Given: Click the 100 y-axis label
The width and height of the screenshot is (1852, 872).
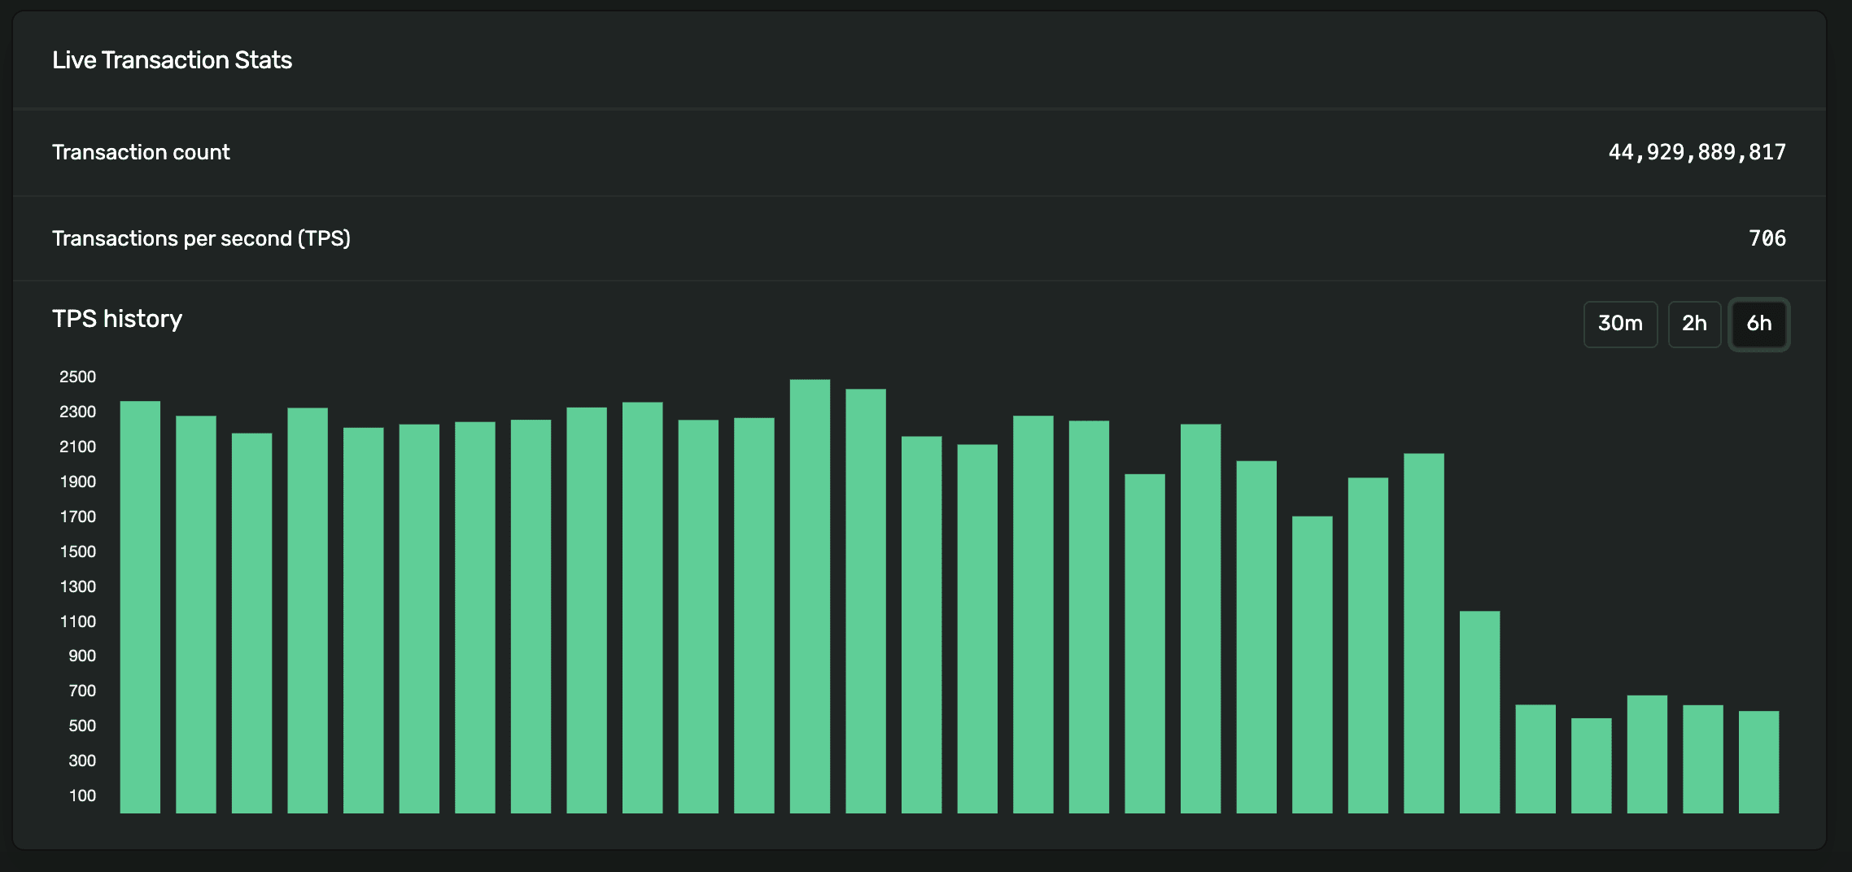Looking at the screenshot, I should [x=82, y=796].
